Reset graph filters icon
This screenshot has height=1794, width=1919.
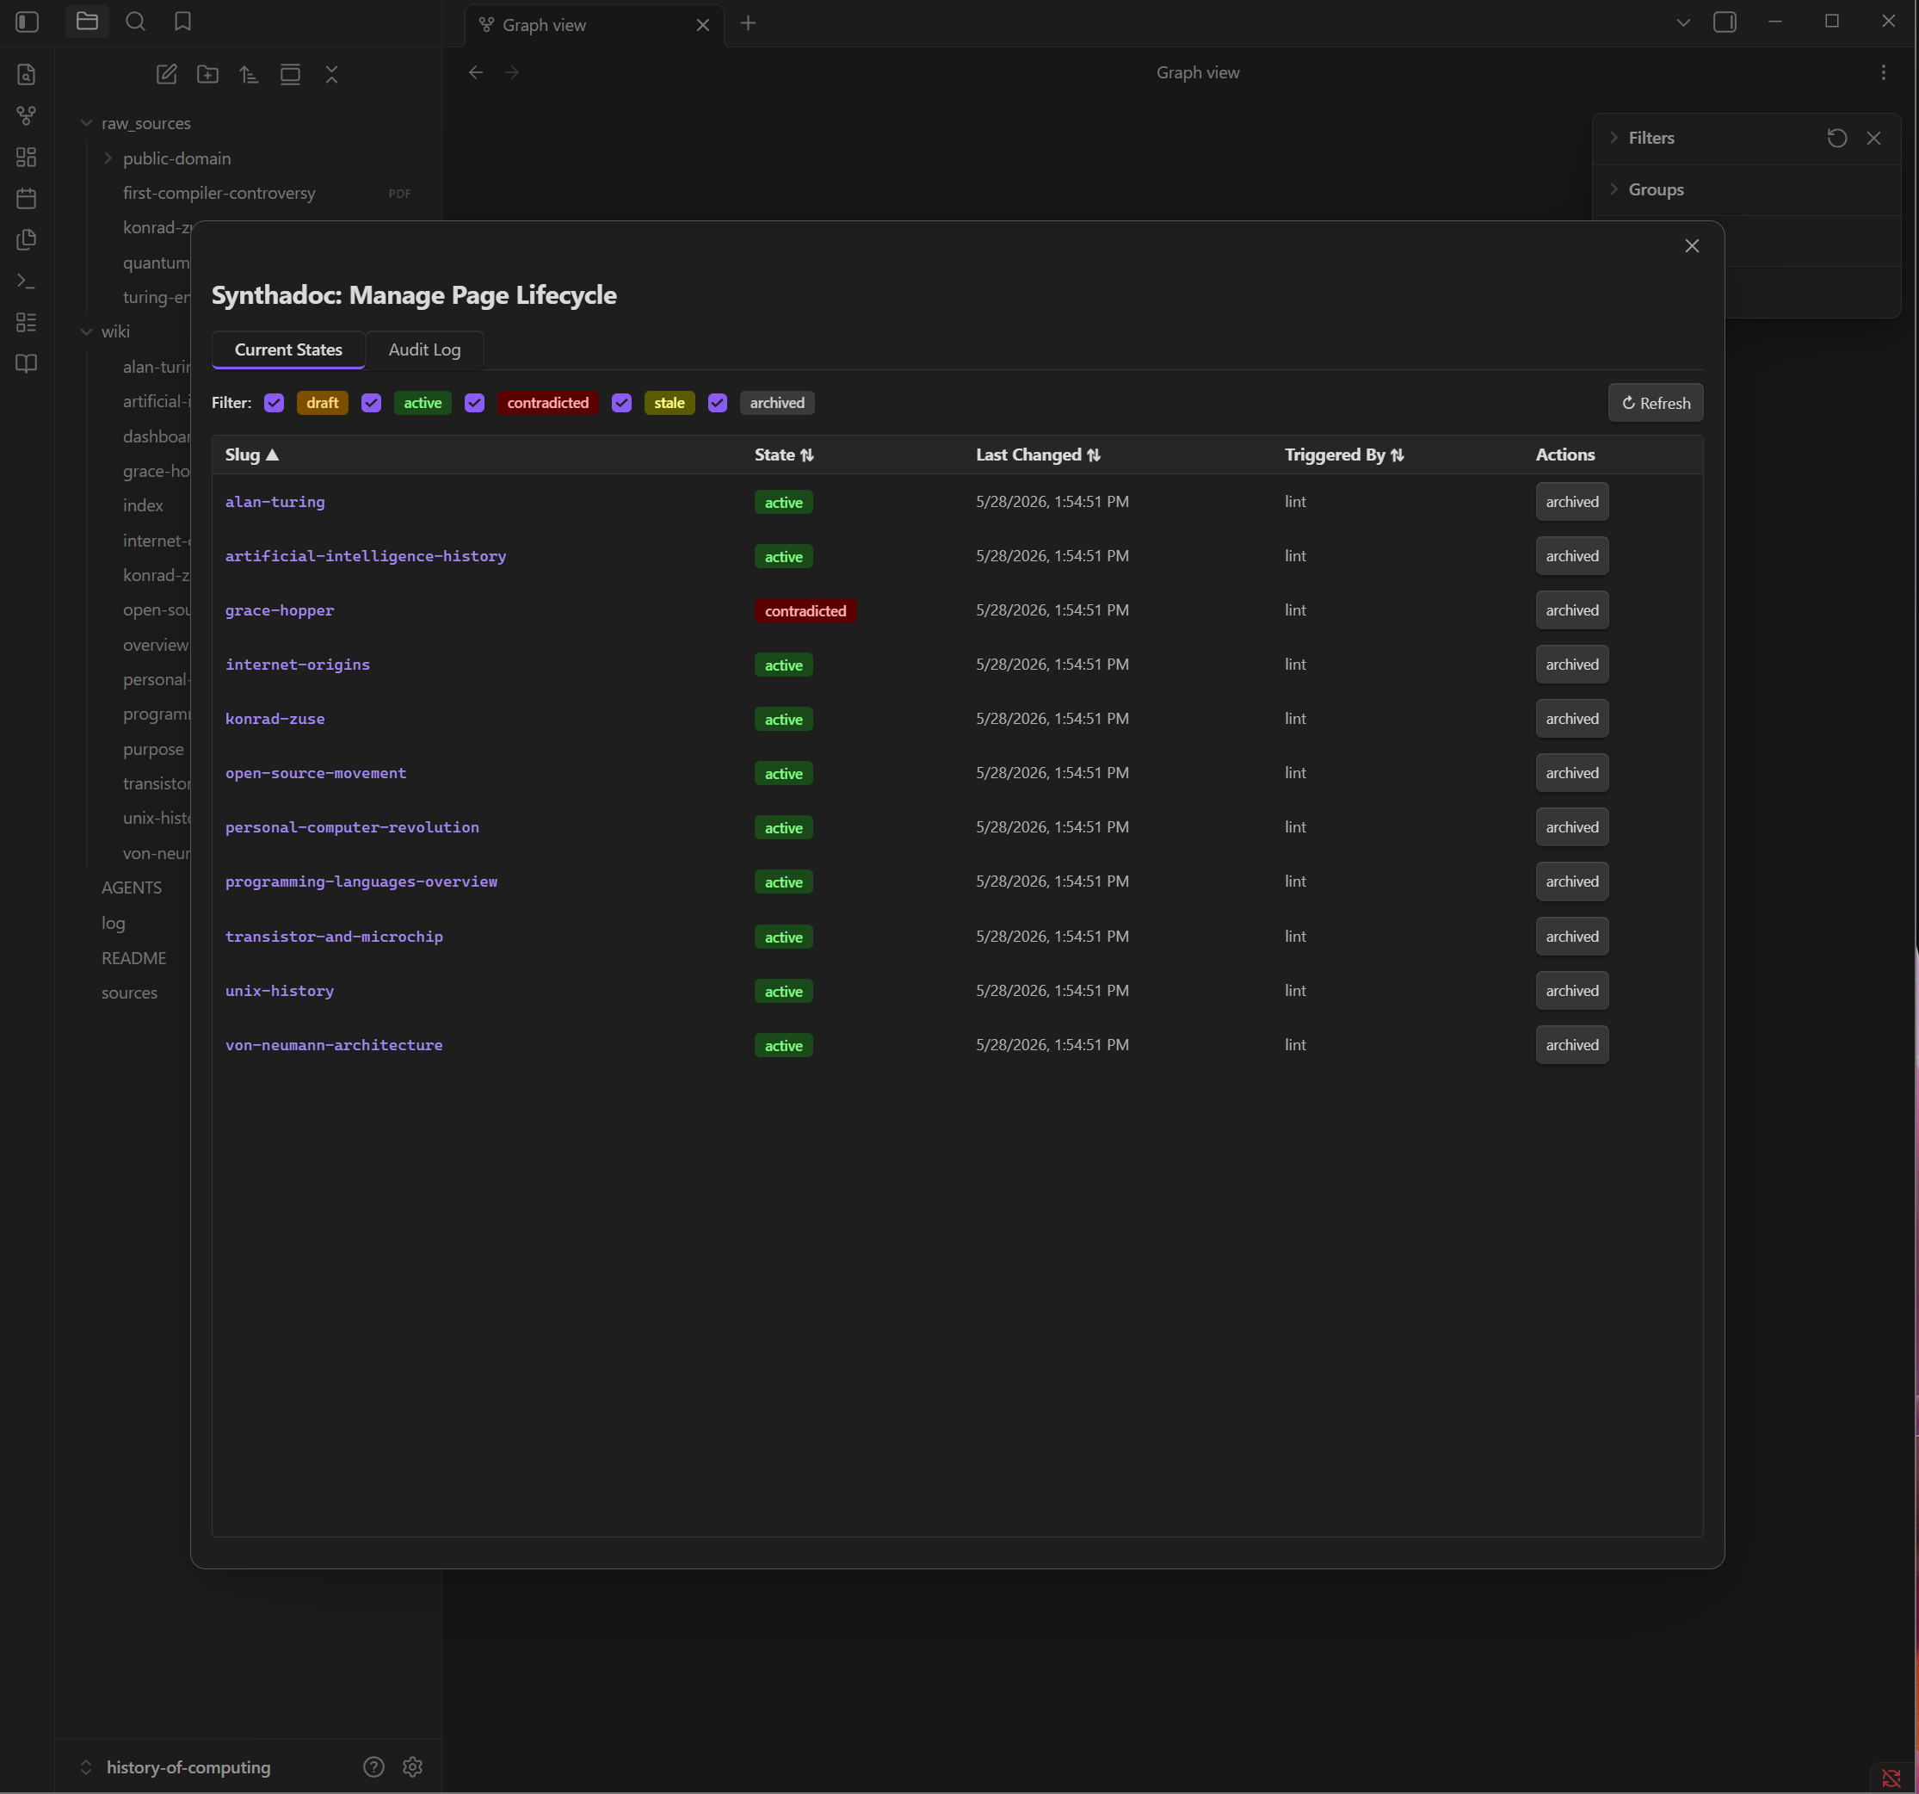1837,138
